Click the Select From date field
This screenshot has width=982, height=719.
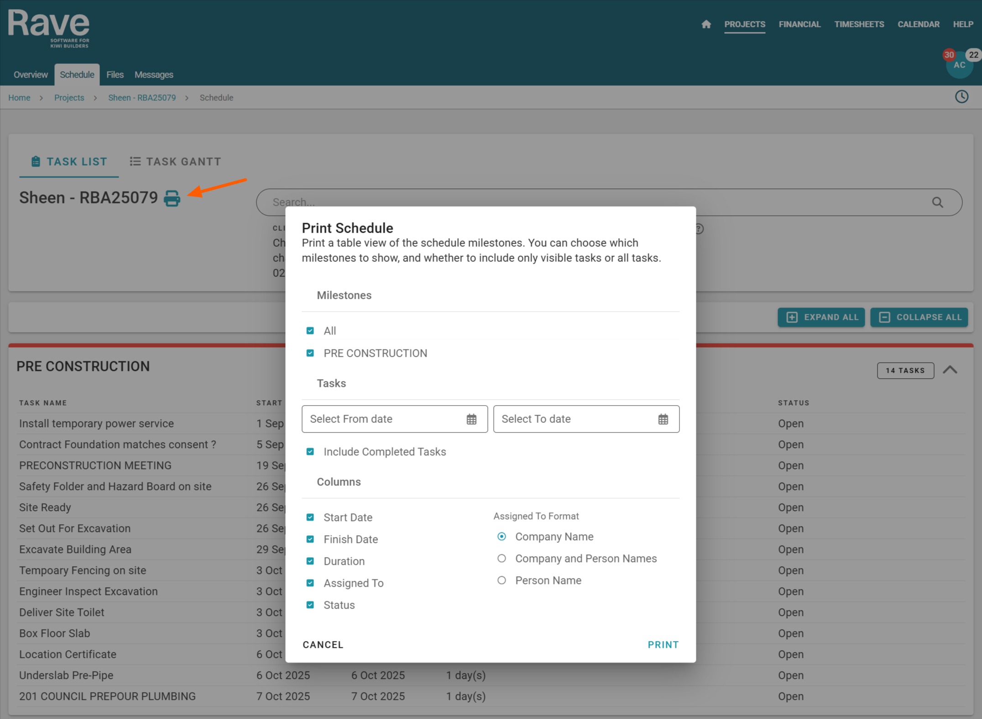394,419
